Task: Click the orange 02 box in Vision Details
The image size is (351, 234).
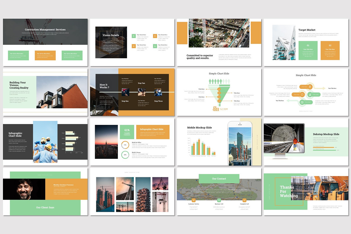Action: click(x=155, y=36)
